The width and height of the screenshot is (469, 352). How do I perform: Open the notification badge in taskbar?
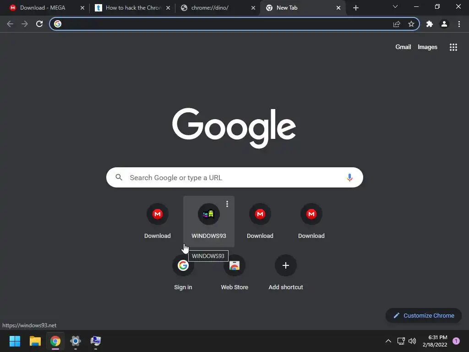pos(456,341)
